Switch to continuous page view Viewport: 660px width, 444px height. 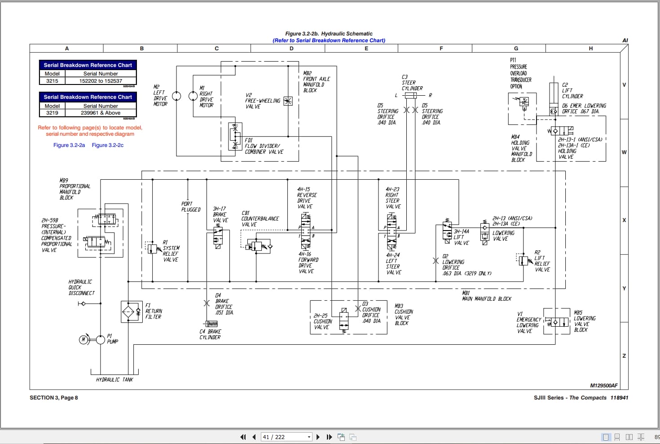[x=617, y=437]
